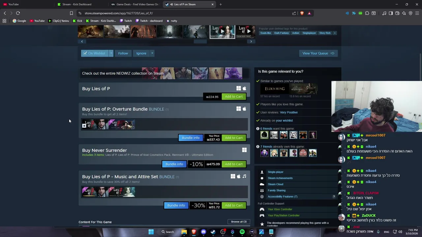Click the Steam Achievements icon

coord(262,178)
